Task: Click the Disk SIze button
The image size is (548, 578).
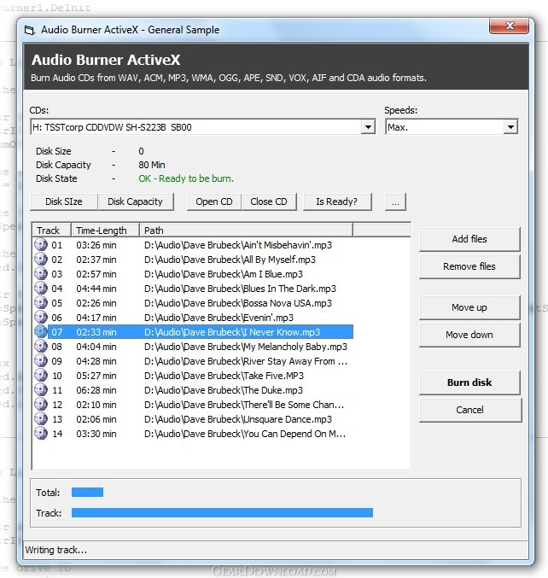Action: pyautogui.click(x=64, y=201)
